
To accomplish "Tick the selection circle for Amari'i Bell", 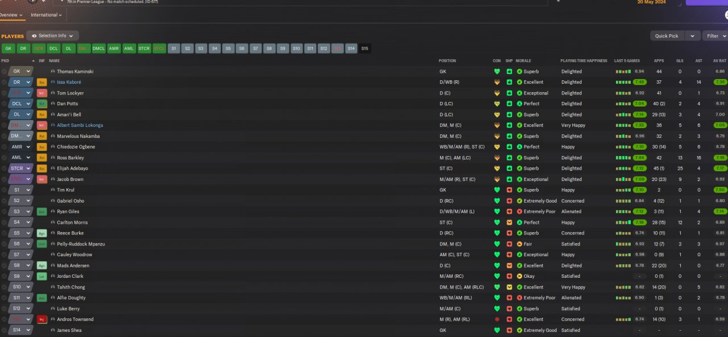I will click(4, 114).
